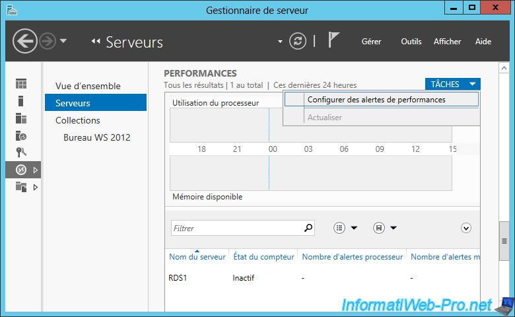Viewport: 515px width, 317px height.
Task: Close the Gestionnaire de serveur window
Action: pos(495,7)
